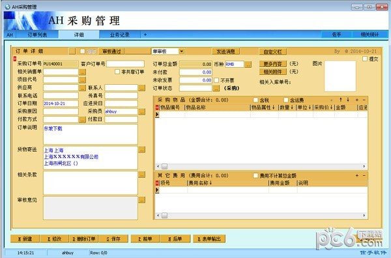Sort by 物品属性 column arrow
Screen dimensions: 391x258
(273, 107)
